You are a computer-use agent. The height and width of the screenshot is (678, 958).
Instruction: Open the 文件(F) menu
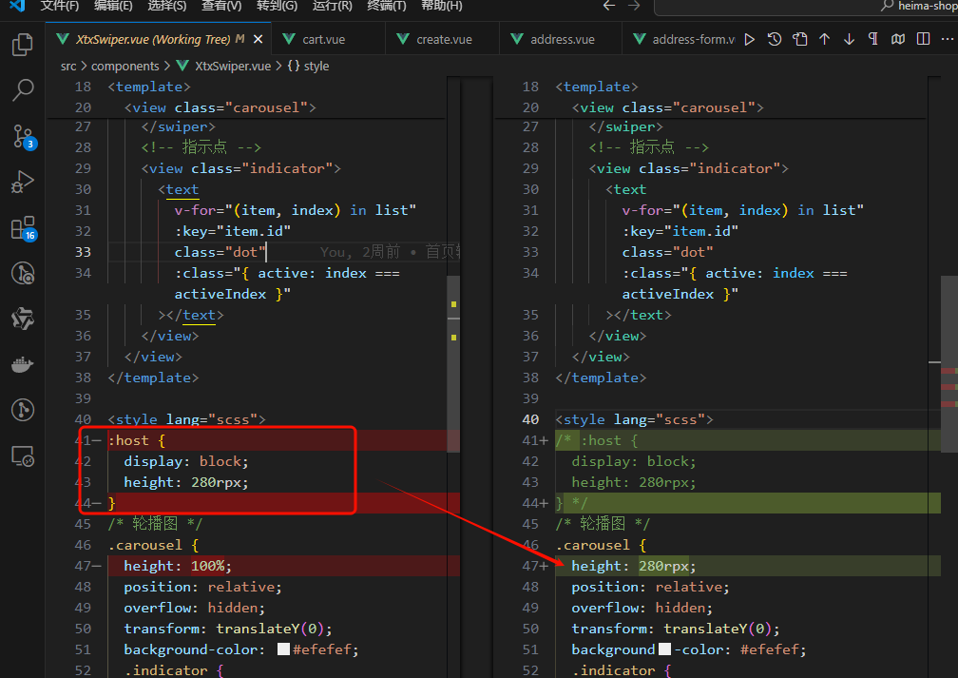tap(59, 6)
